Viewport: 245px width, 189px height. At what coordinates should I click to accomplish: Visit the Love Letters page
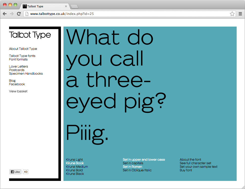tap(18, 67)
